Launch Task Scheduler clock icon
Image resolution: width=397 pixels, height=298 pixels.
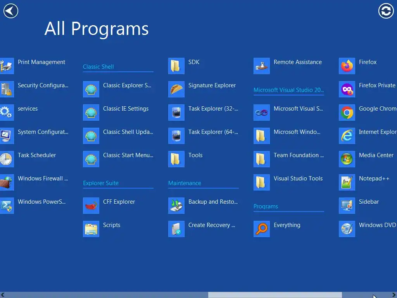click(x=7, y=159)
